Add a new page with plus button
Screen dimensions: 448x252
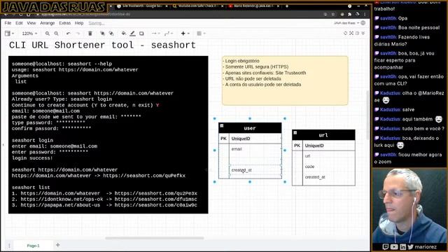[x=57, y=245]
